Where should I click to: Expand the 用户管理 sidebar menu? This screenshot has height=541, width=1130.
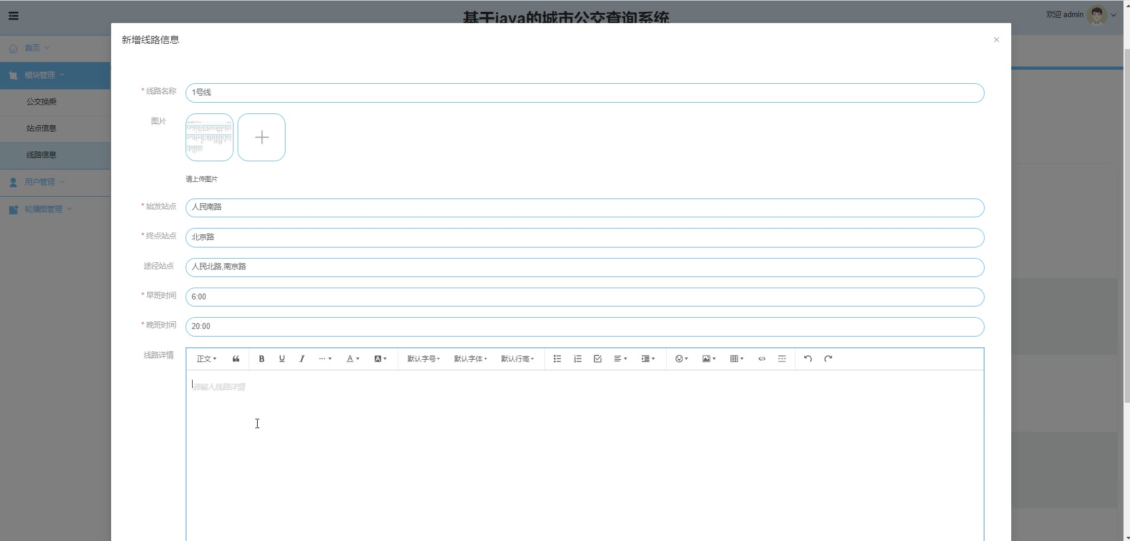(55, 182)
